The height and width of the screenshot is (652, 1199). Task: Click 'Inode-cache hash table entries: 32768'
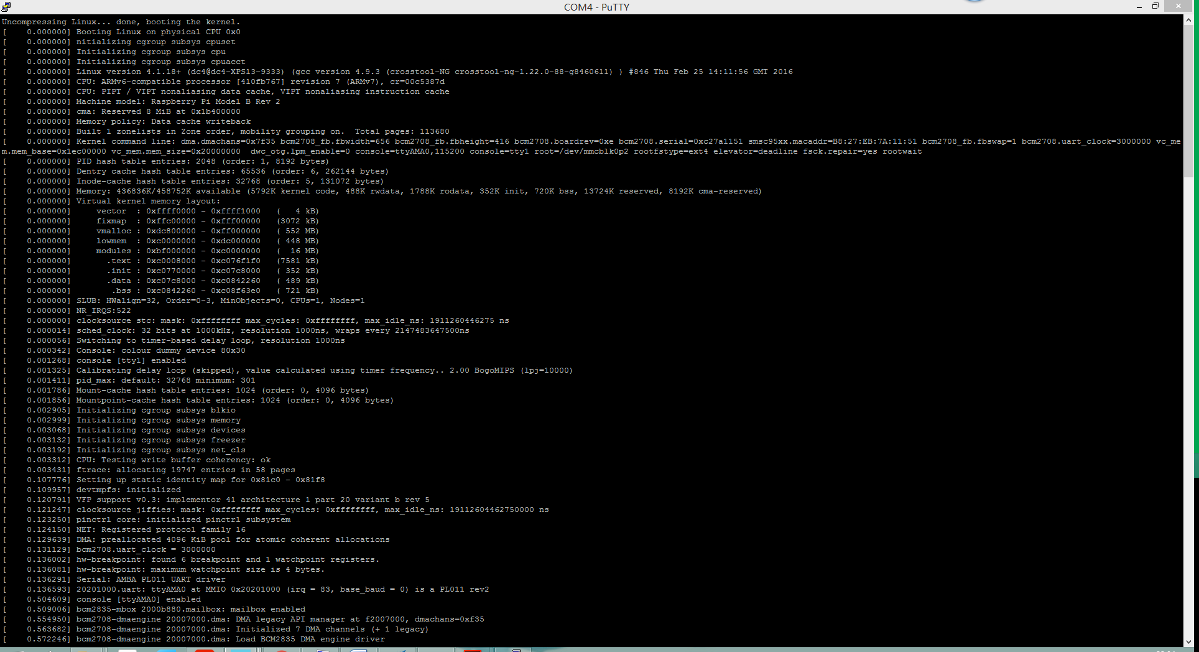click(x=230, y=181)
